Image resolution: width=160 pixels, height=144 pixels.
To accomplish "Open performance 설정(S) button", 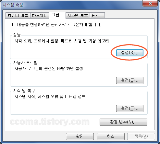I will (130, 53).
